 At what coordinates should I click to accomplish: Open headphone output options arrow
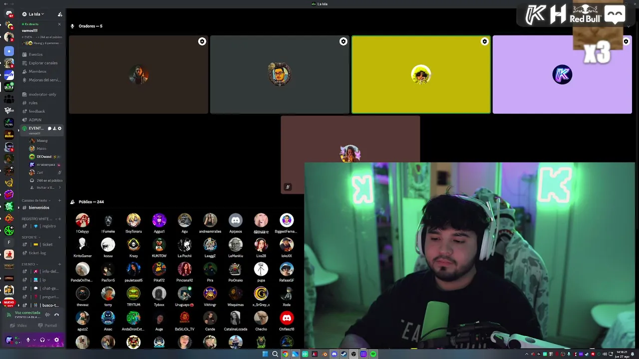48,340
